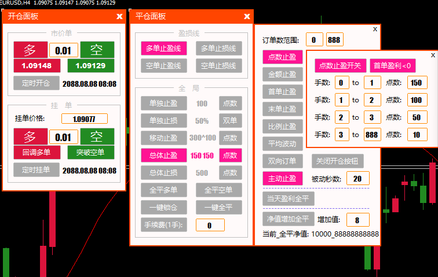
Task: Click the 增加值 field showing 8
Action: [357, 220]
